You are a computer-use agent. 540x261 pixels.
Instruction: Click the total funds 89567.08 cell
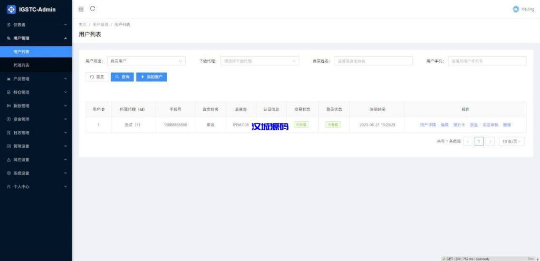coord(240,124)
